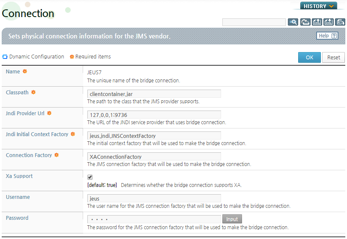Click the 'Connection Factory' label
The width and height of the screenshot is (347, 239).
point(29,155)
